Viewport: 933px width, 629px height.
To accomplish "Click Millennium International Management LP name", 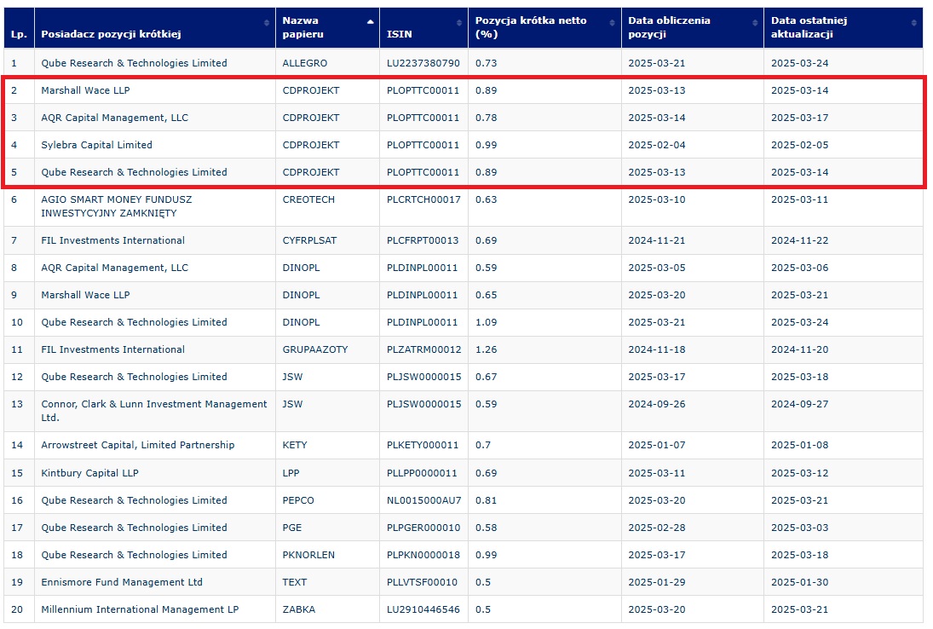I will click(x=140, y=609).
